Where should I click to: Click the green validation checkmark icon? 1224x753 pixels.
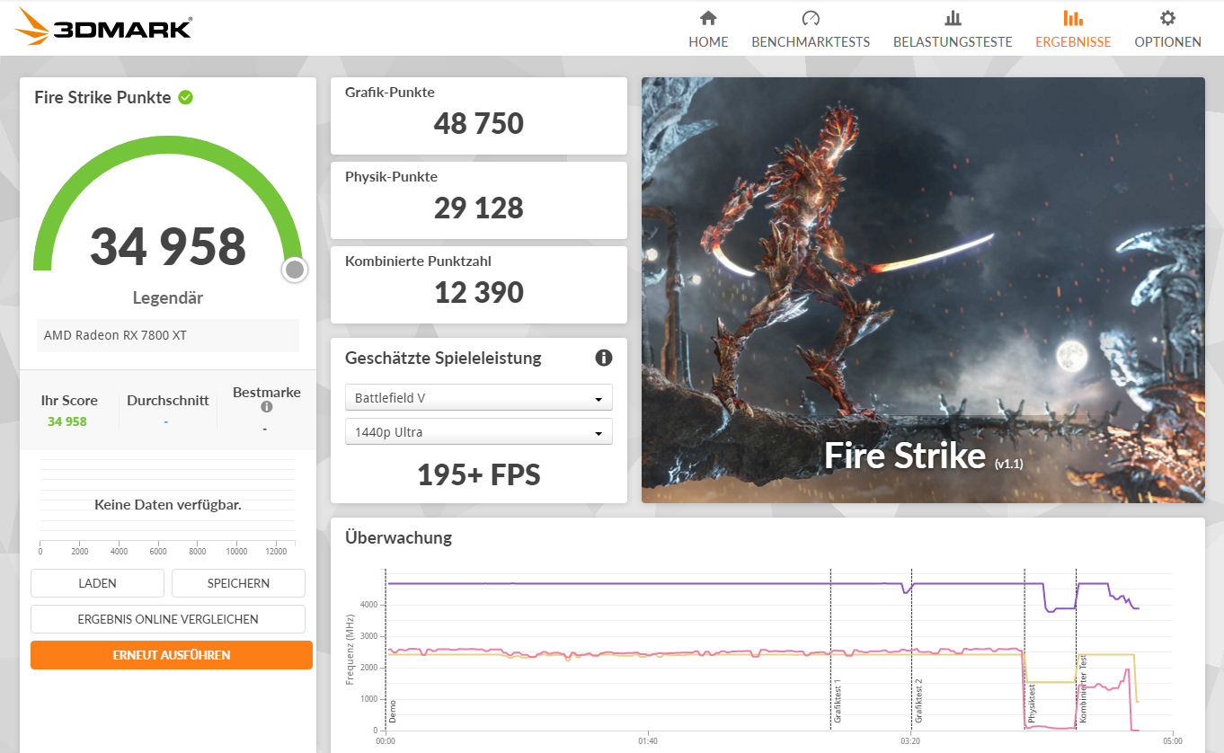pyautogui.click(x=185, y=97)
